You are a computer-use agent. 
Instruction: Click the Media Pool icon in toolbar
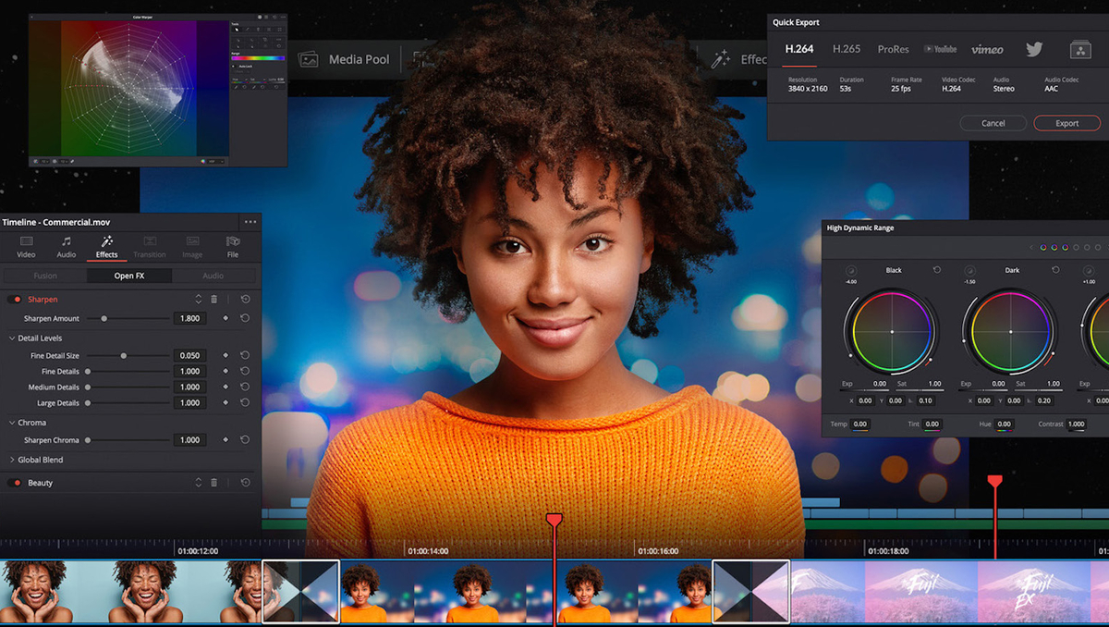click(309, 59)
